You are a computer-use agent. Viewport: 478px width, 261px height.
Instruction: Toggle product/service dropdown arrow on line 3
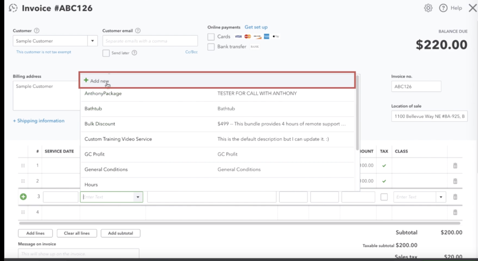(138, 197)
